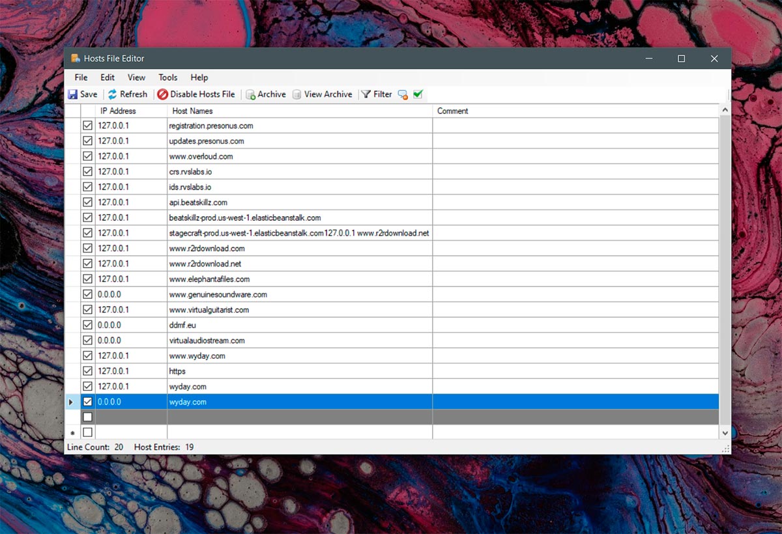Toggle checkbox for www.r2rdownload.com row
This screenshot has height=534, width=782.
pyautogui.click(x=87, y=248)
